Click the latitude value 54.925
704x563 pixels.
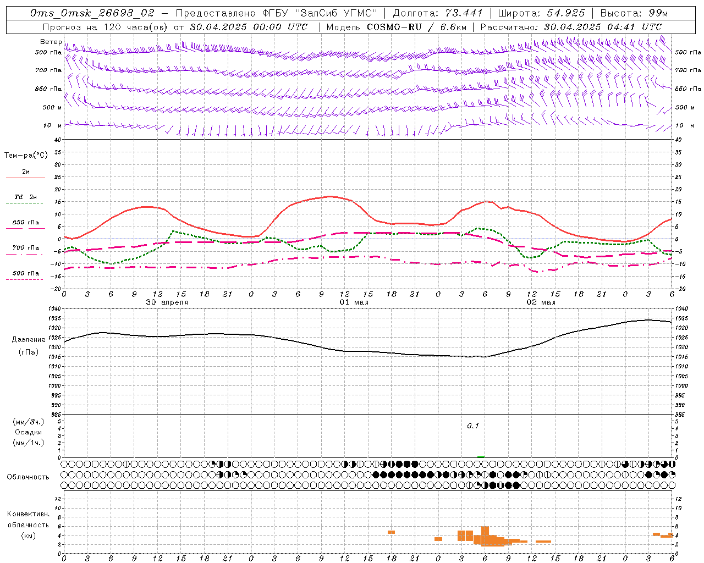pos(566,13)
